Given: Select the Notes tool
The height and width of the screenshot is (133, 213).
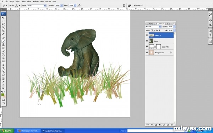Looking at the screenshot, I should click(x=3, y=79).
